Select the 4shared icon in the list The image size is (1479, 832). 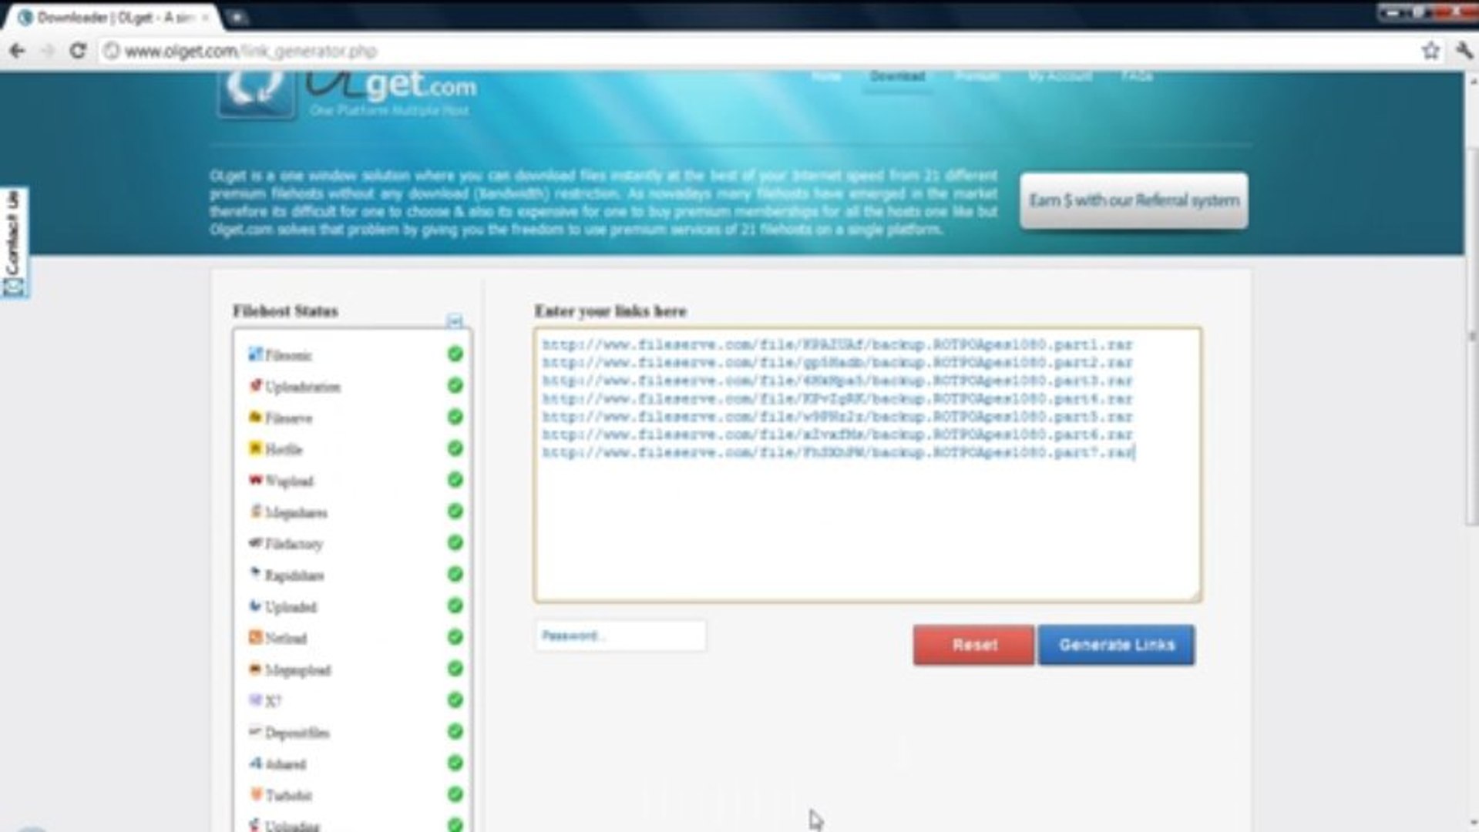coord(255,764)
